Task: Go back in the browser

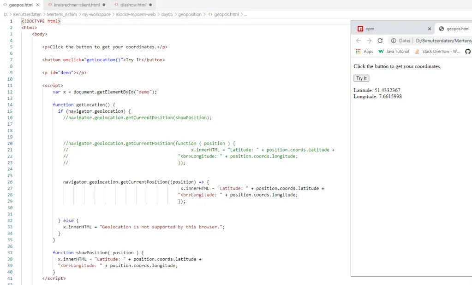Action: pyautogui.click(x=358, y=41)
